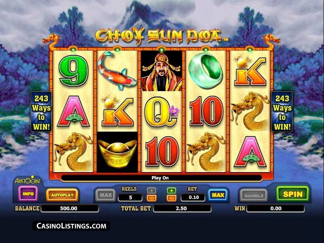
Task: Increase bet with green plus button
Action: point(171,190)
